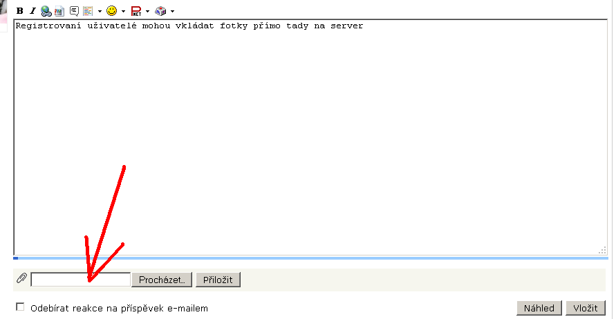The height and width of the screenshot is (319, 616).
Task: Click the insert image icon
Action: [59, 11]
